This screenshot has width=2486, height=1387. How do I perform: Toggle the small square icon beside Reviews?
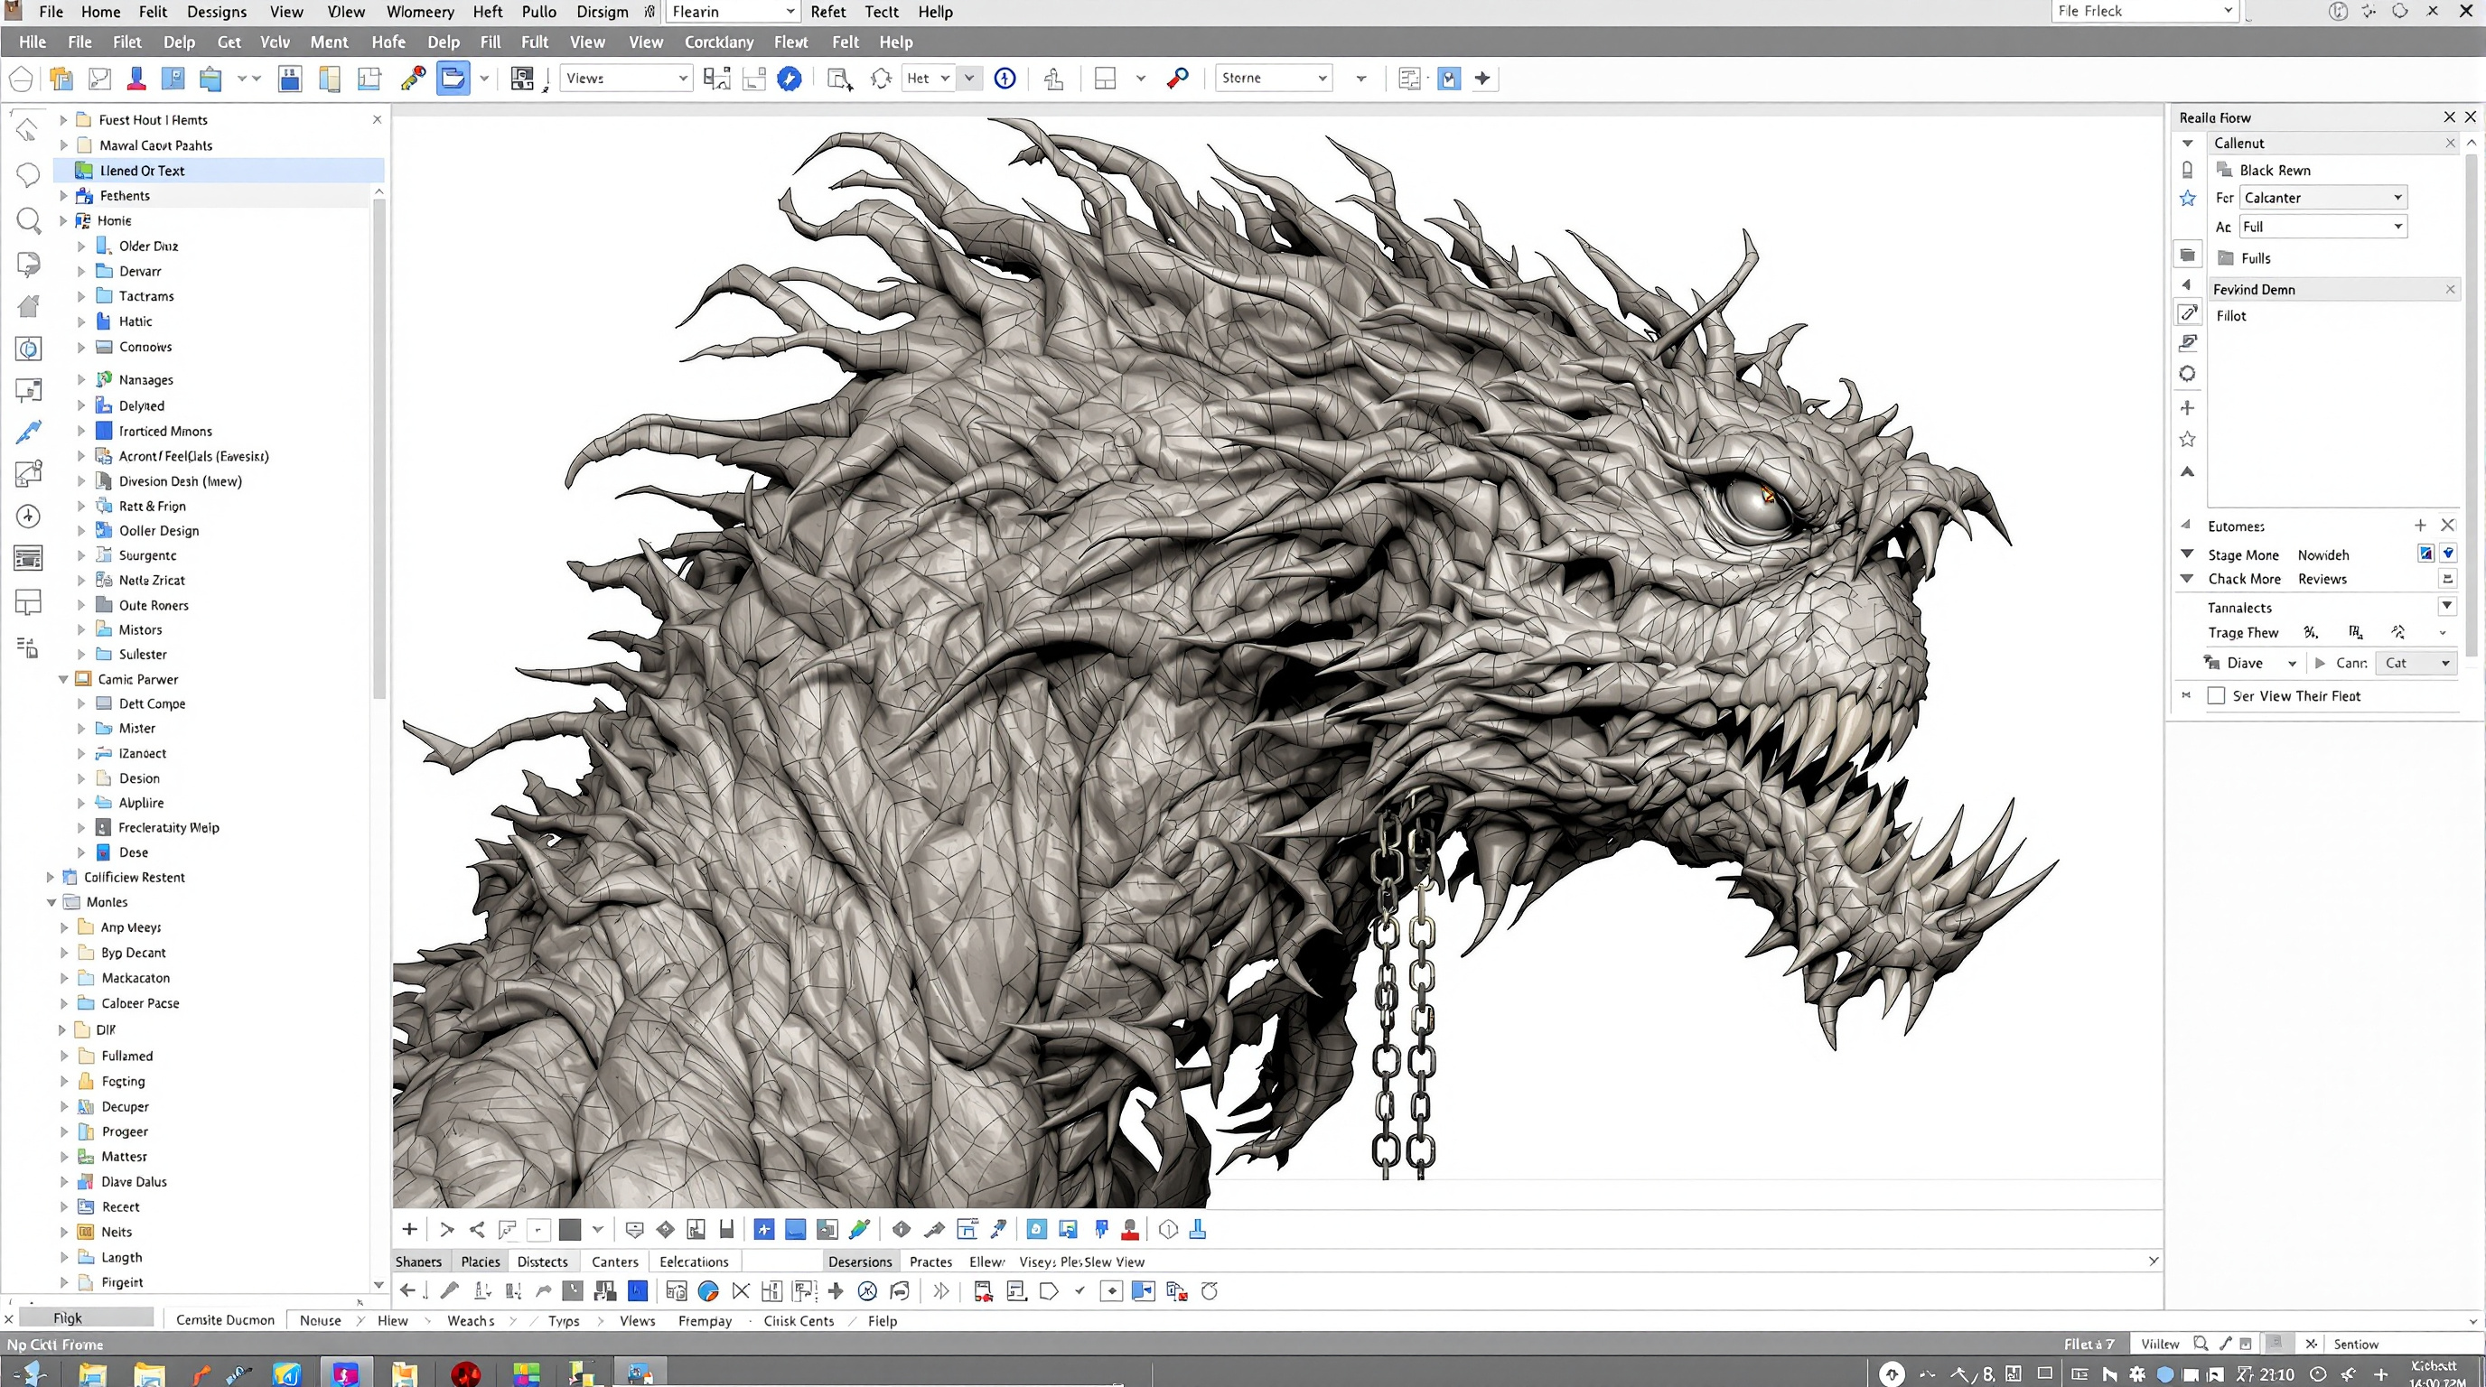coord(2448,579)
